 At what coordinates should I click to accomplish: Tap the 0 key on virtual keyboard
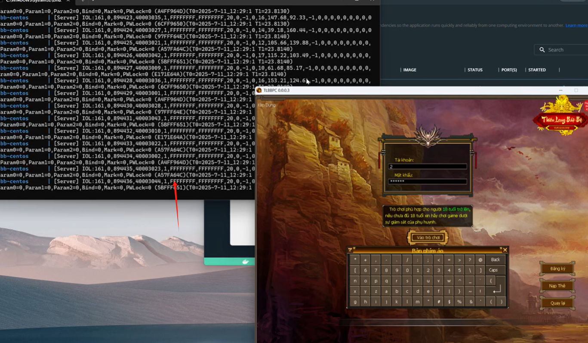407,270
